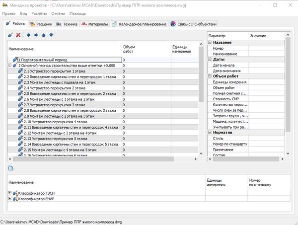Image resolution: width=298 pixels, height=225 pixels.
Task: Click the Классификатор ГЭСН icon
Action: click(x=15, y=193)
